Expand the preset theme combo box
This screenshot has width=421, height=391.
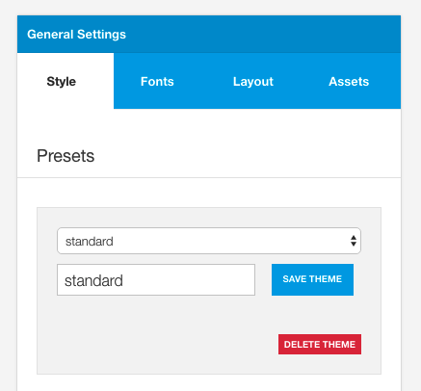(x=209, y=241)
